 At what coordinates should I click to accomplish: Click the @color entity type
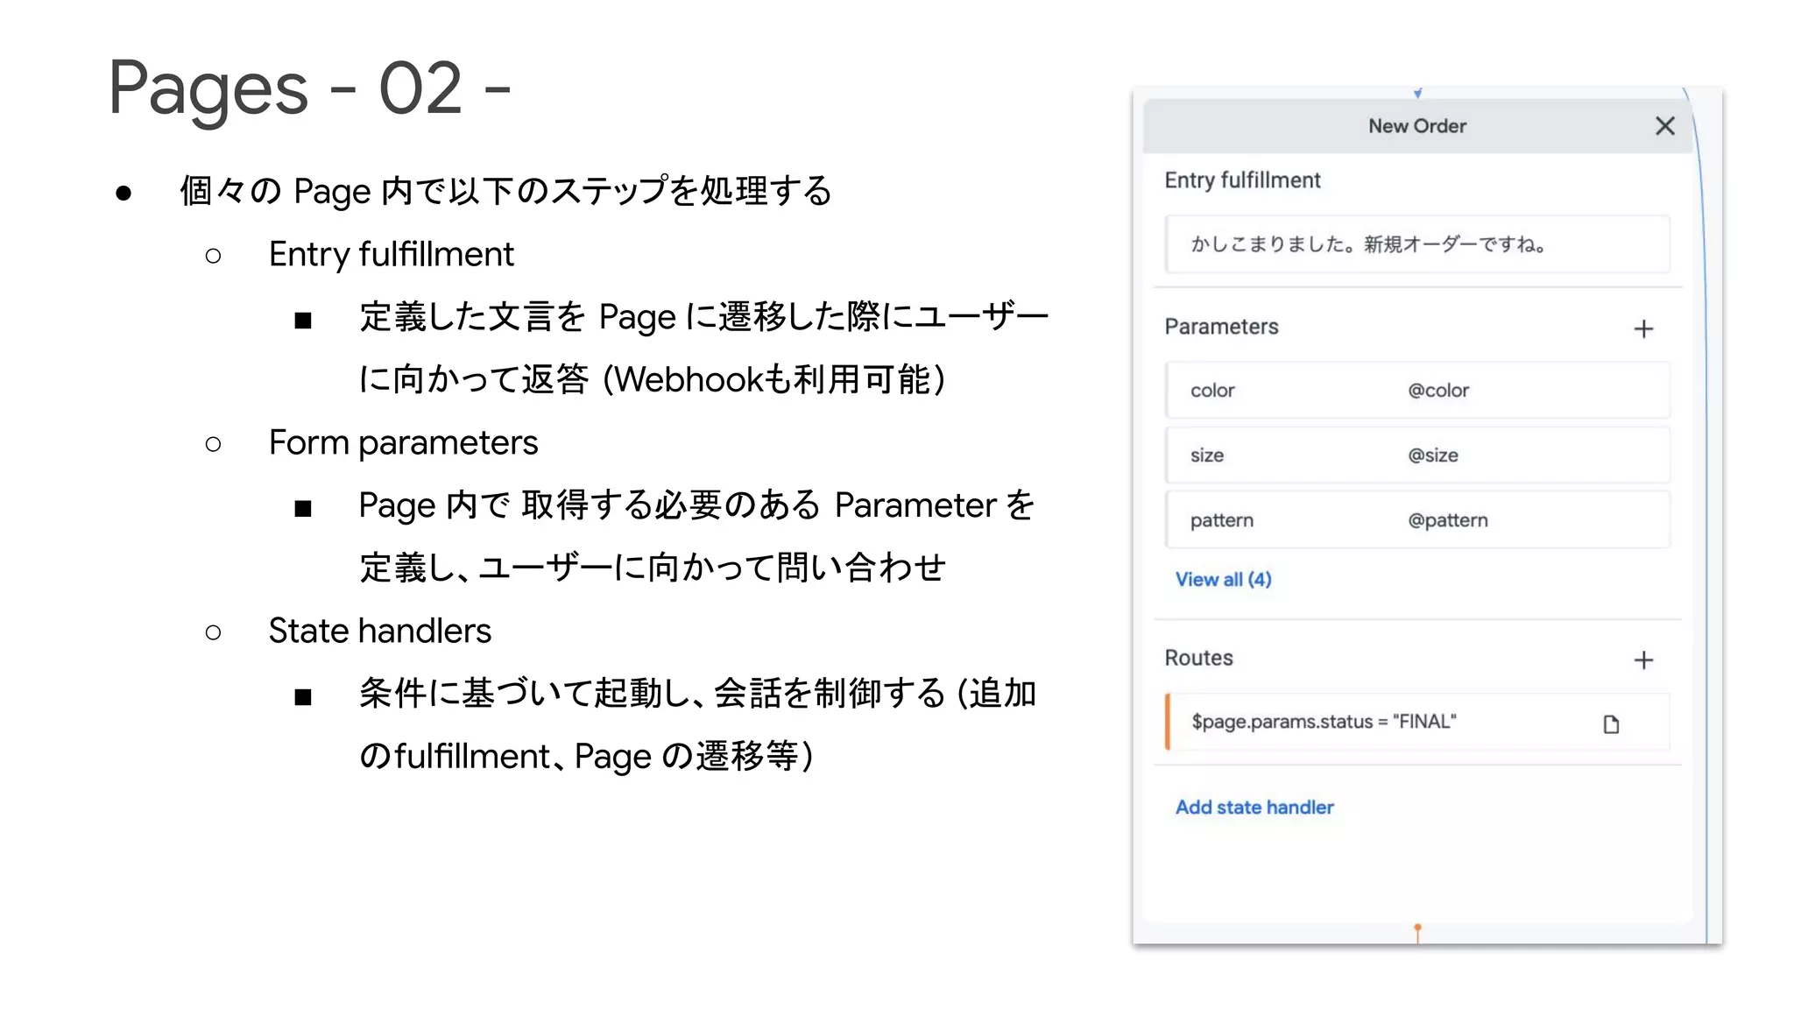(x=1438, y=391)
